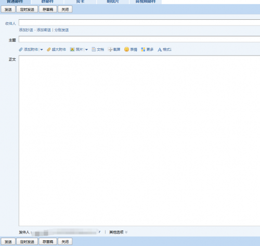The width and height of the screenshot is (260, 246).
Task: Switch to the 群邮件 tab
Action: click(x=47, y=2)
